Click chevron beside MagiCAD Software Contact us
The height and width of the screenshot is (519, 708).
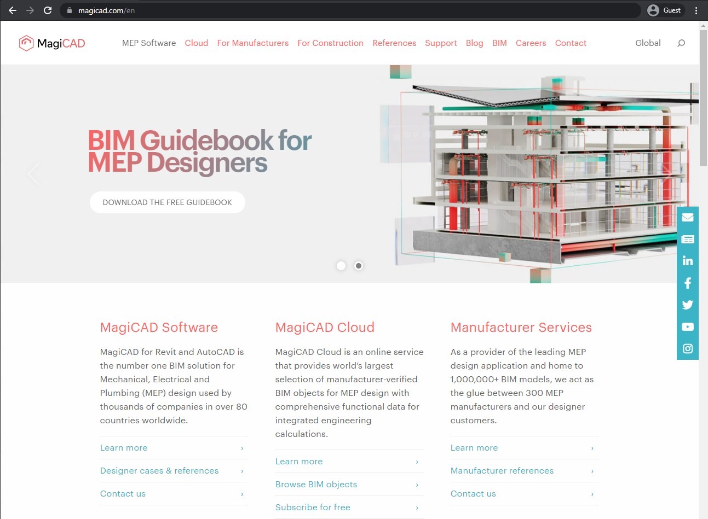pyautogui.click(x=242, y=494)
